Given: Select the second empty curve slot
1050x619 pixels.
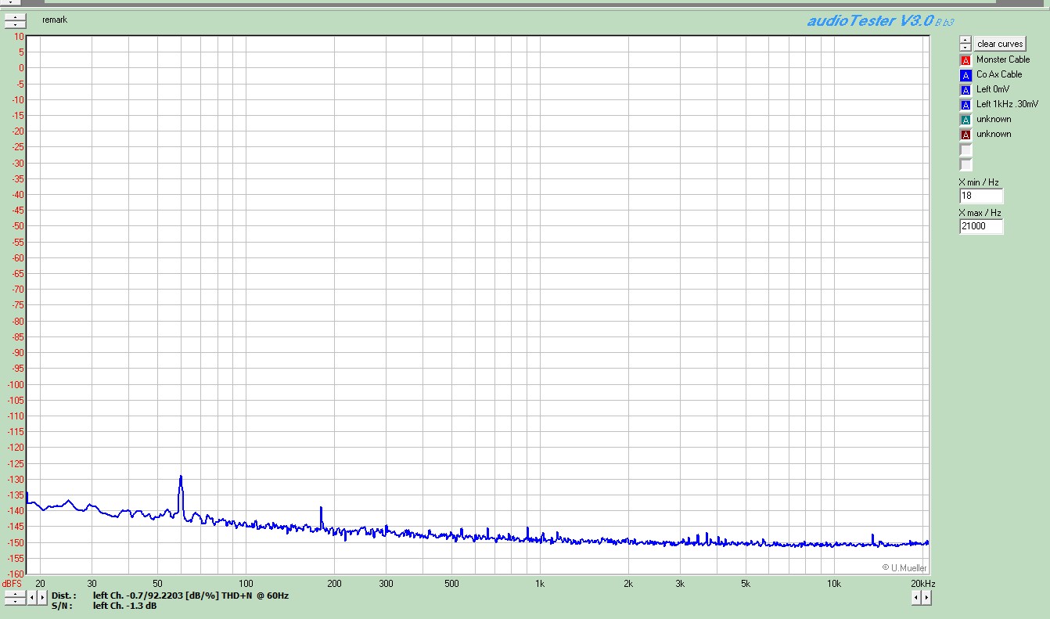Looking at the screenshot, I should pyautogui.click(x=965, y=164).
